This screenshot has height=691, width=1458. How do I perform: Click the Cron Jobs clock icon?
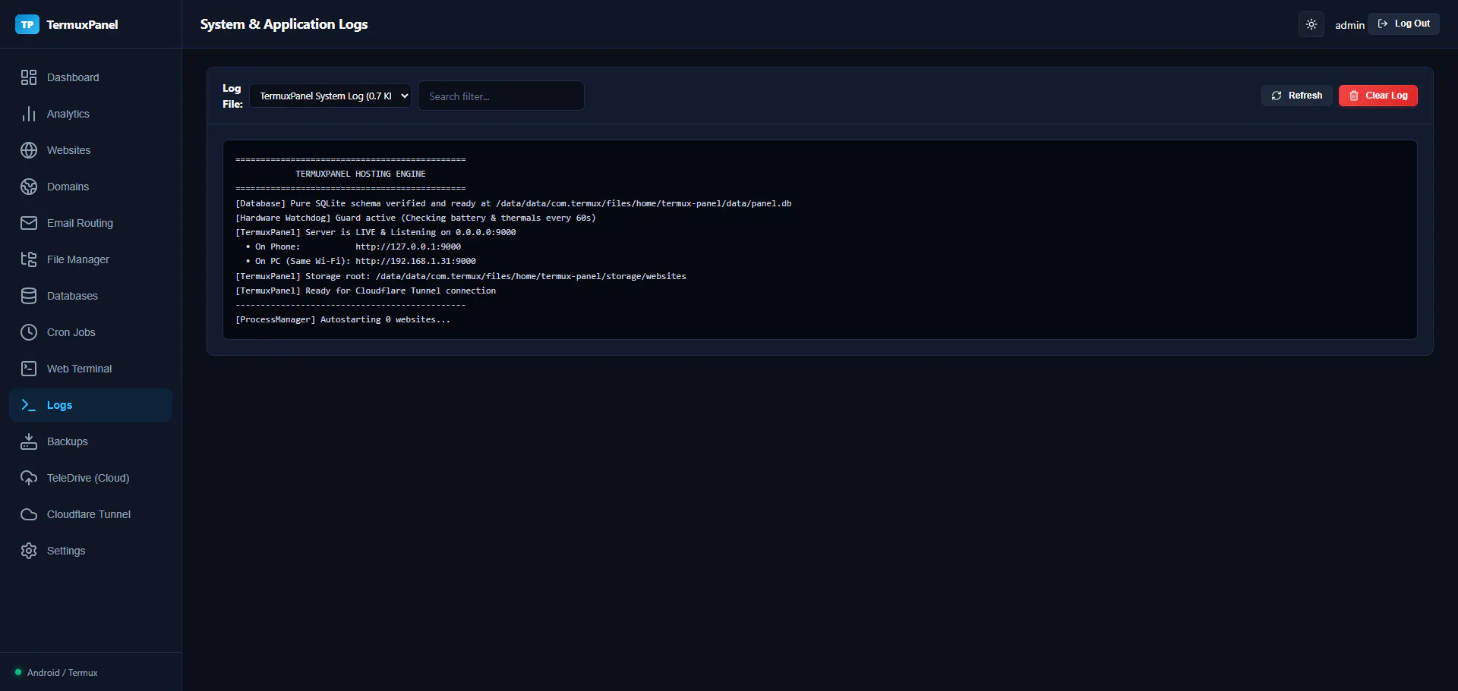29,332
